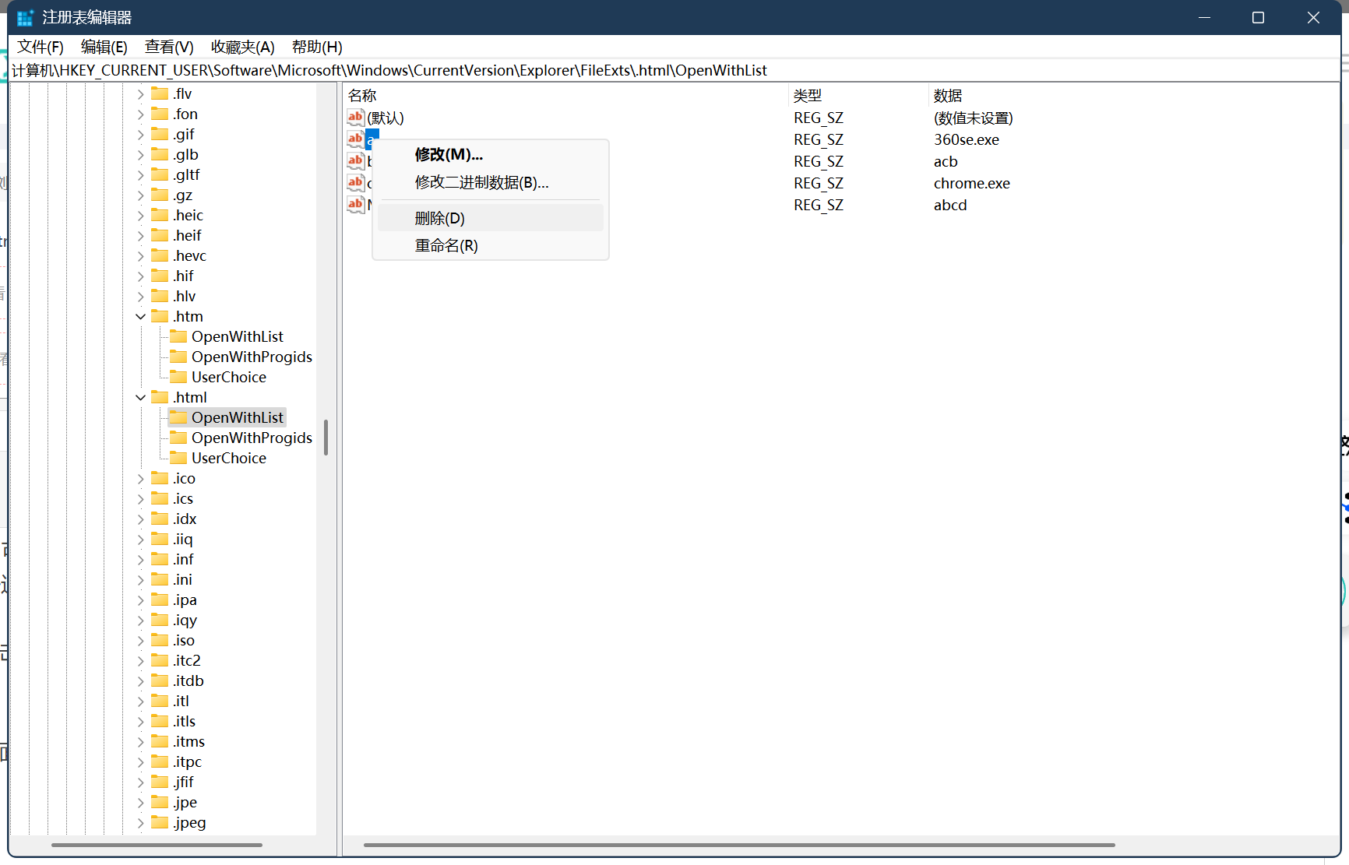Click the folder icon of .html key
Image resolution: width=1349 pixels, height=865 pixels.
coord(160,397)
